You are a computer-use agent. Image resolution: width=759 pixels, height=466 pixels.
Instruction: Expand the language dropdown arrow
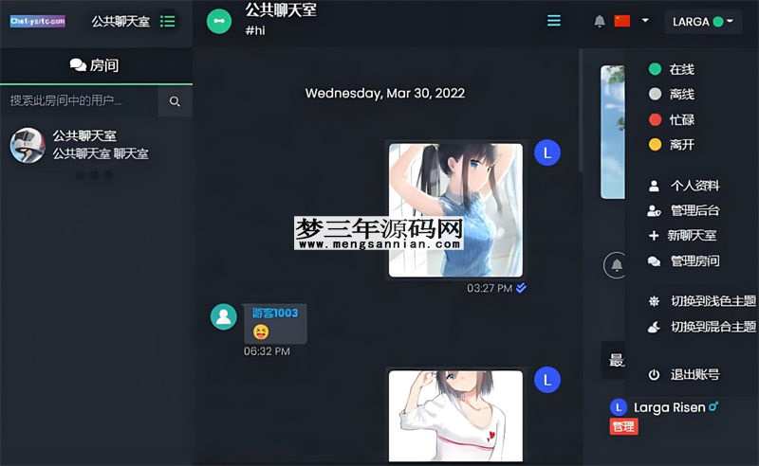pyautogui.click(x=645, y=20)
